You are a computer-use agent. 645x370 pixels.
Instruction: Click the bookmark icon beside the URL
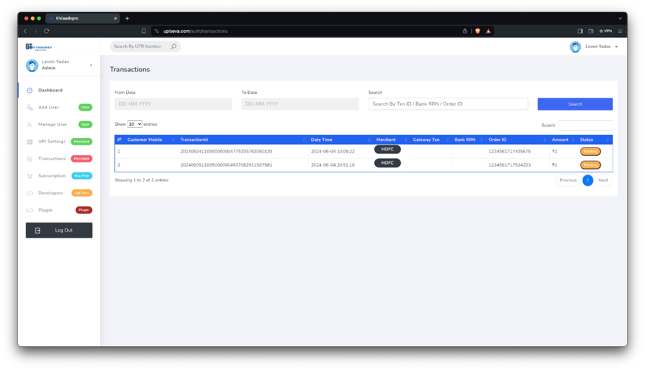point(144,31)
